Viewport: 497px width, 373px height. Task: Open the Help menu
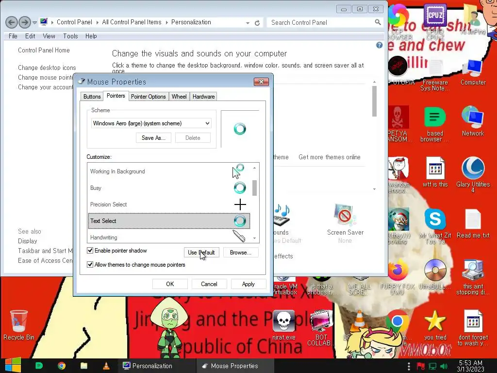[x=91, y=36]
